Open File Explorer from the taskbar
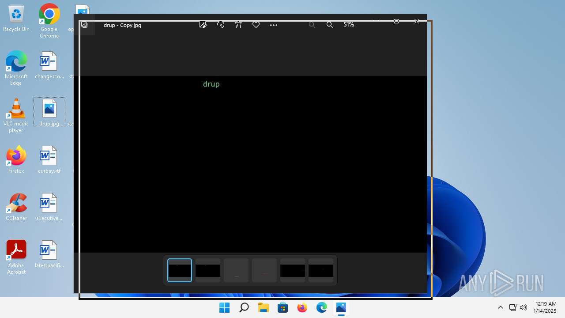Viewport: 565px width, 318px height. coord(263,307)
